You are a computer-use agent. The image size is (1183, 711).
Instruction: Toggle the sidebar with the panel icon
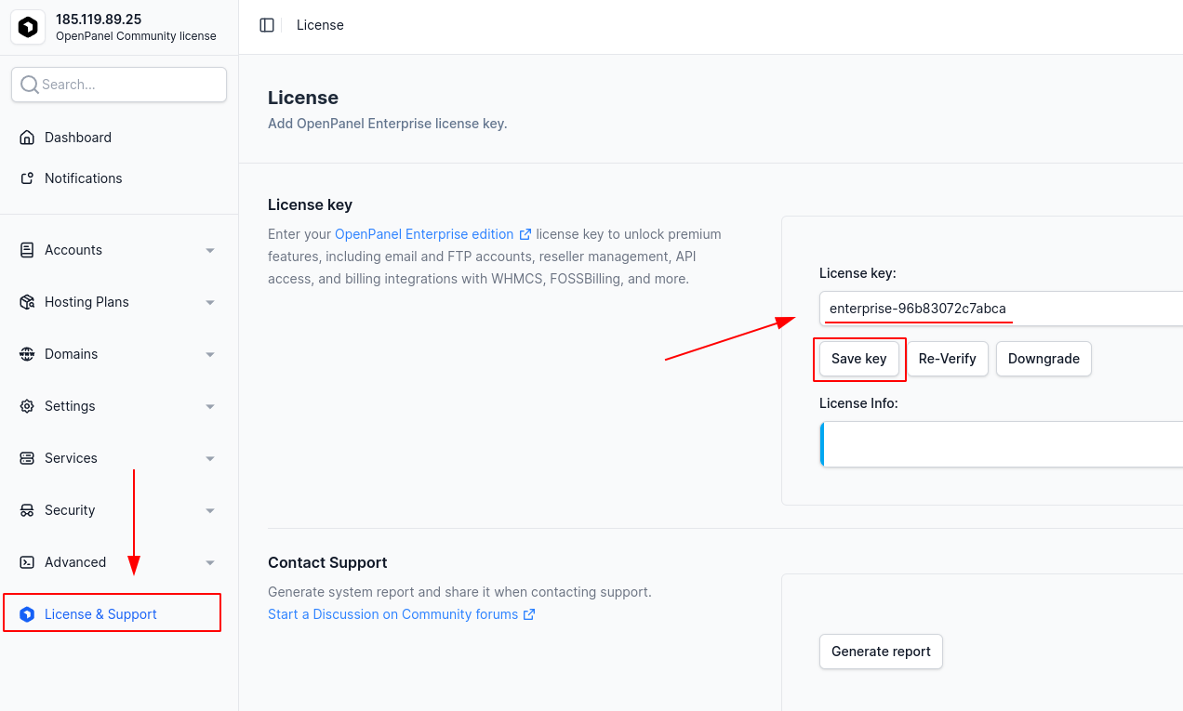[267, 25]
